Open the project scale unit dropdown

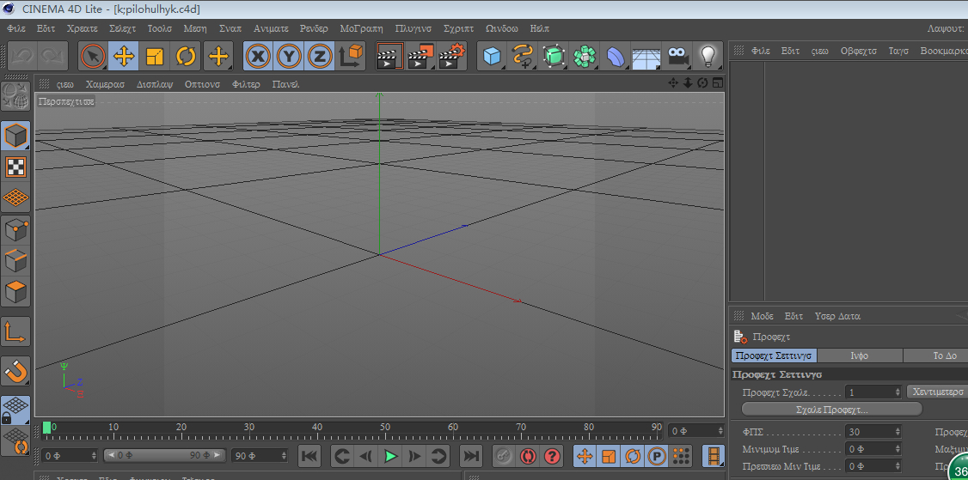[x=937, y=392]
